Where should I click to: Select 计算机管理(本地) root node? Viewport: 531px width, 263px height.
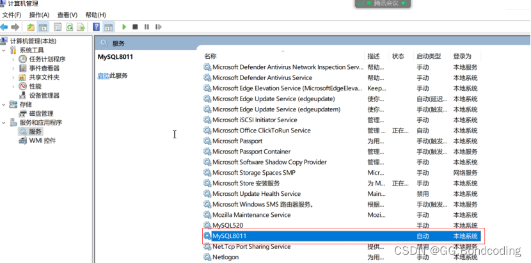(x=33, y=42)
